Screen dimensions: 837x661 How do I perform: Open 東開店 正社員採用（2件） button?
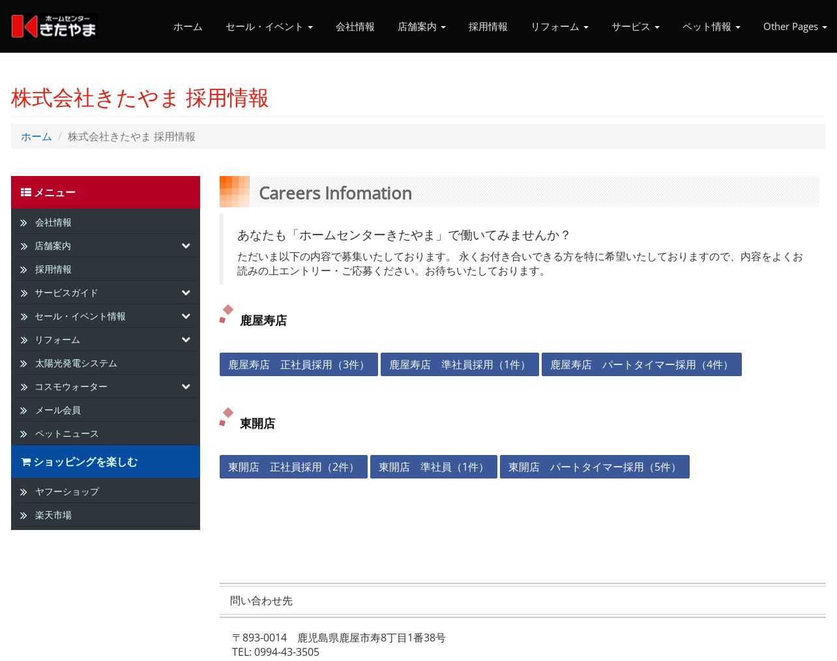point(293,467)
